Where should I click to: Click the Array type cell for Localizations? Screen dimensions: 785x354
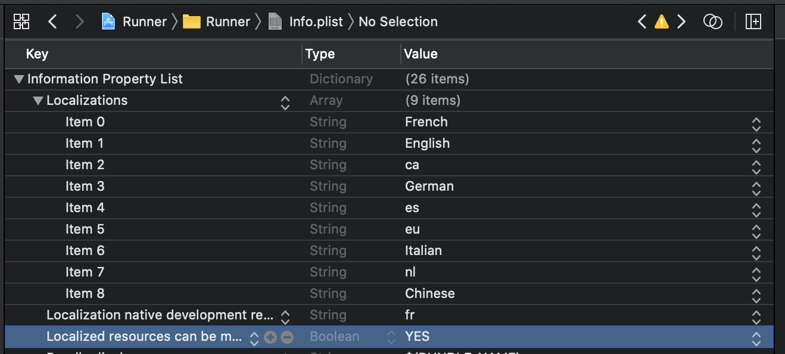pyautogui.click(x=326, y=101)
